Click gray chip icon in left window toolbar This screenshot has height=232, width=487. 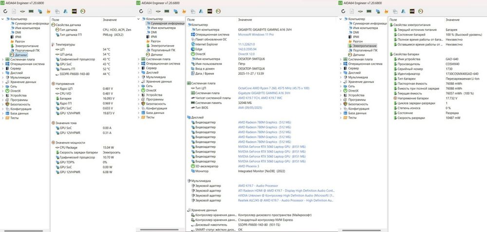(22, 11)
